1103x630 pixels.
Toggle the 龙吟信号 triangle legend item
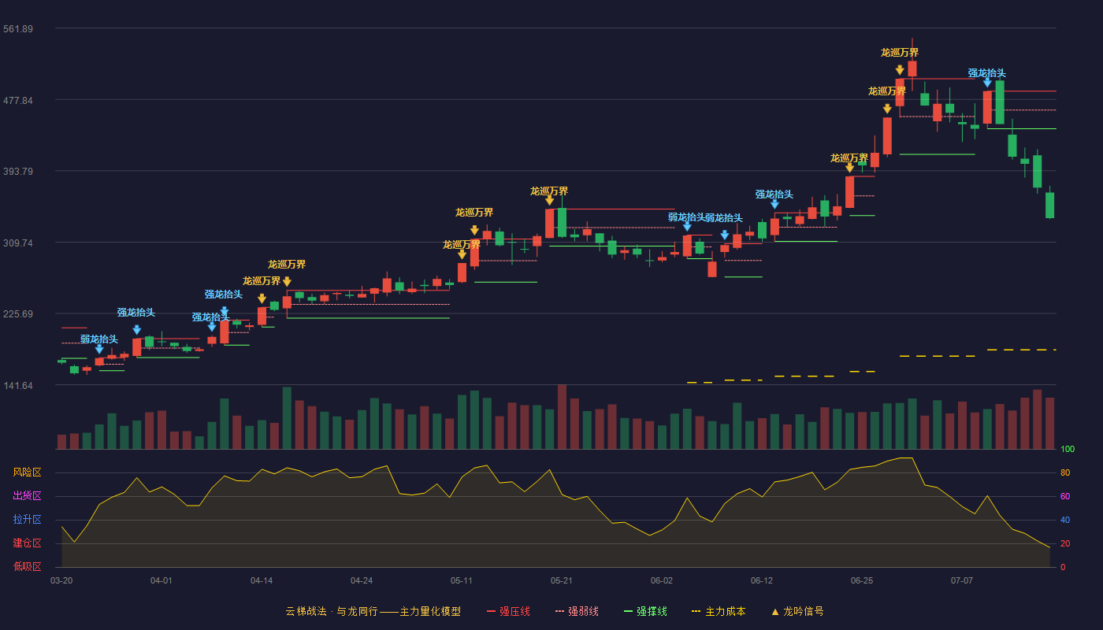(x=797, y=611)
